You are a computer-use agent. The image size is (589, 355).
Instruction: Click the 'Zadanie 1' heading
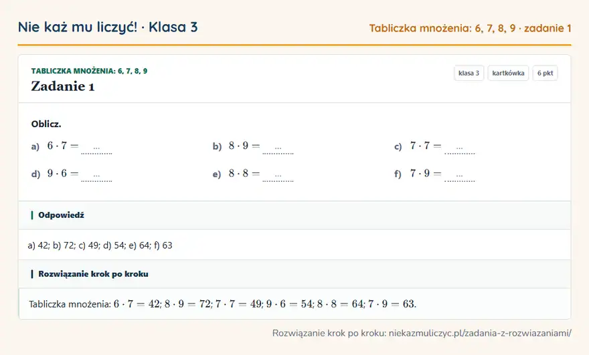(63, 86)
